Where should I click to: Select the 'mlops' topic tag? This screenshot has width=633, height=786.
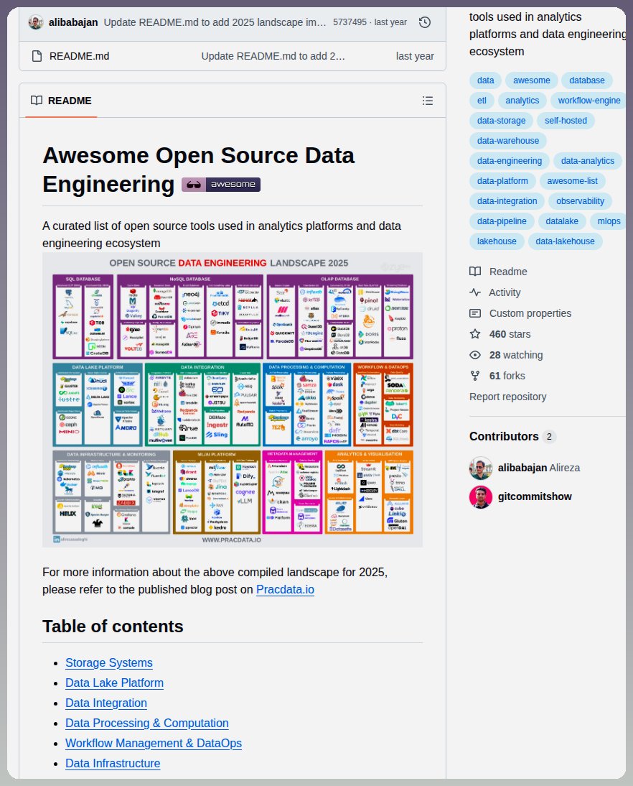point(609,221)
